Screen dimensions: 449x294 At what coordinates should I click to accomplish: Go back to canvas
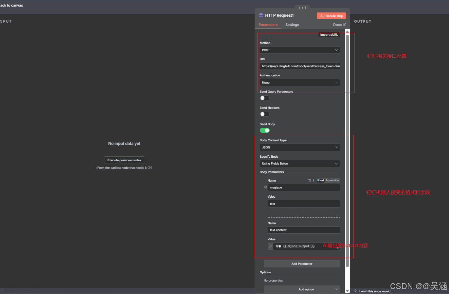pyautogui.click(x=11, y=5)
